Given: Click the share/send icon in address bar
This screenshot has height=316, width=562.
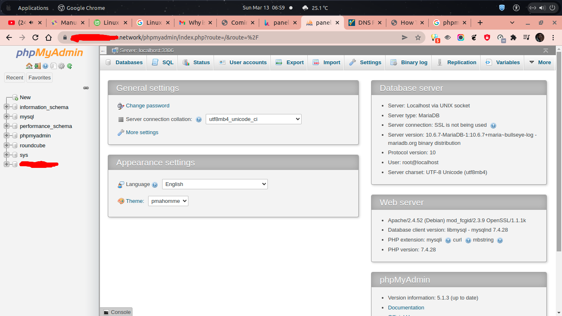Looking at the screenshot, I should click(x=405, y=37).
